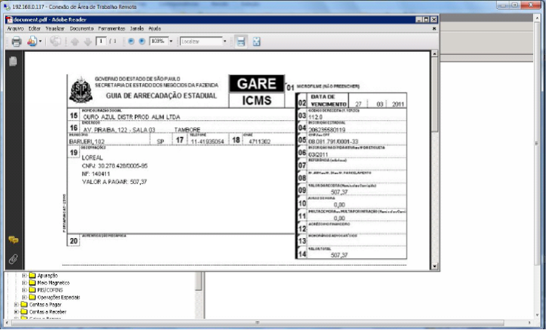Image resolution: width=548 pixels, height=330 pixels.
Task: Select the PIS/COFINS folder item
Action: 50,290
